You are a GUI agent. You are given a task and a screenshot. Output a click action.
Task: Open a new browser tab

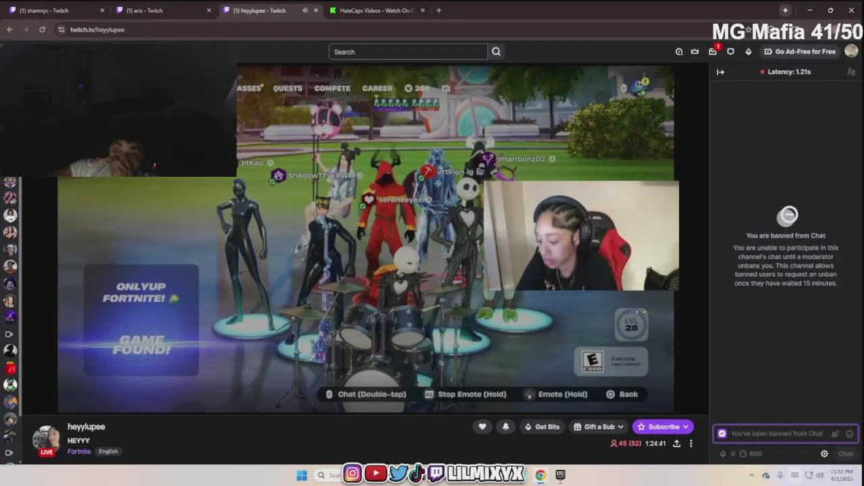click(x=439, y=10)
